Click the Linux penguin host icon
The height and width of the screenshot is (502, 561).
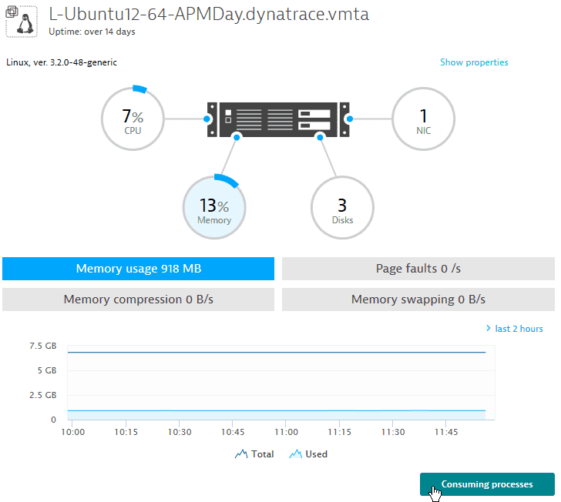click(x=25, y=24)
